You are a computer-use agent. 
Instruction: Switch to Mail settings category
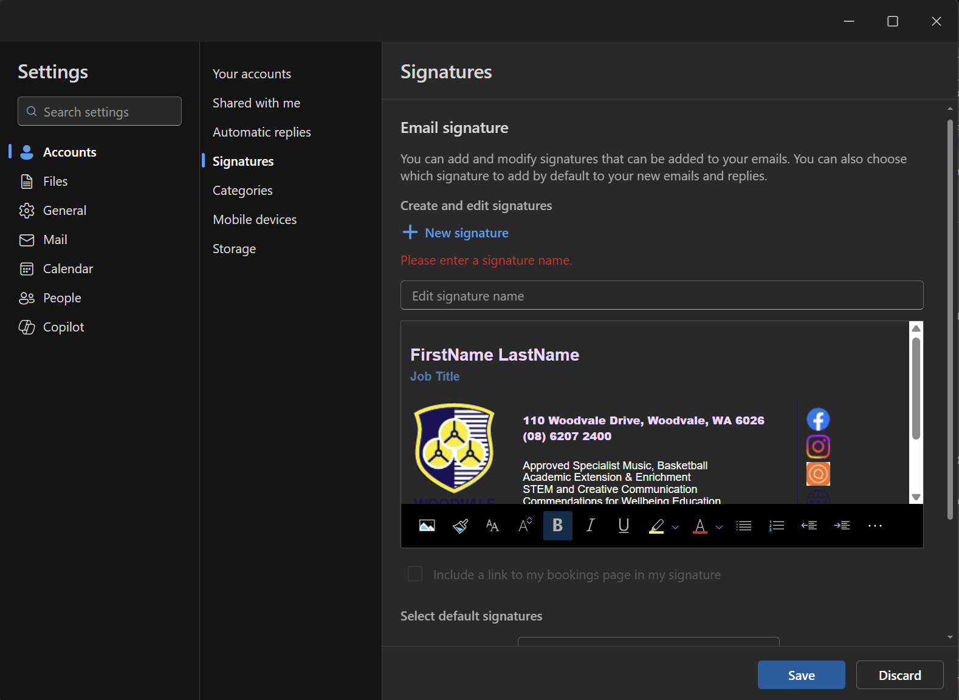[x=55, y=240]
